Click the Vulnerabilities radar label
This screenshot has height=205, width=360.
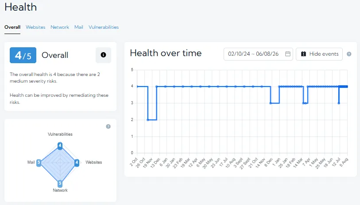click(x=60, y=134)
